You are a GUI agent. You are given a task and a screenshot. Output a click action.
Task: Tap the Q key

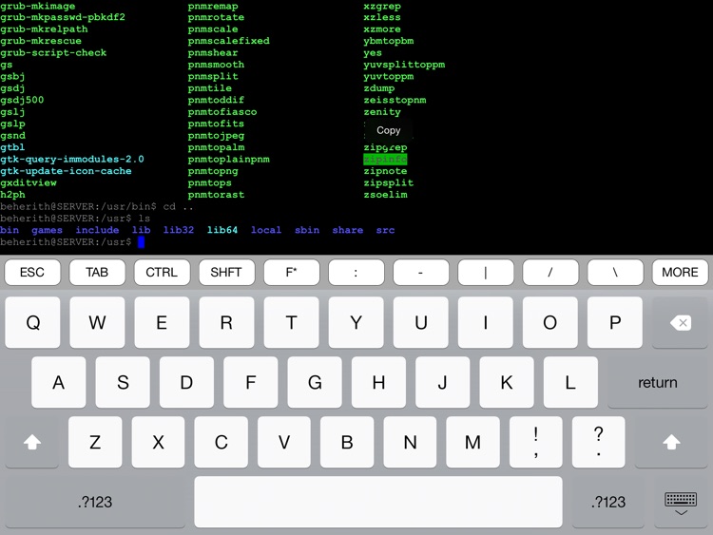pyautogui.click(x=32, y=323)
